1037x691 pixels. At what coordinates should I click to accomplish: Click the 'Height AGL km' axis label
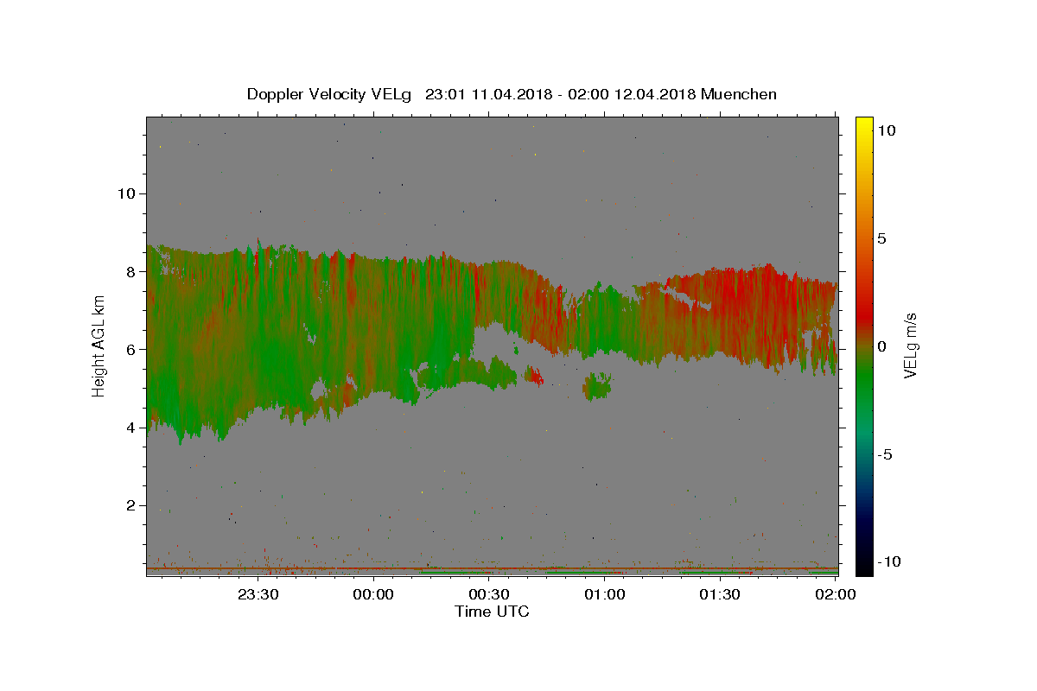99,345
